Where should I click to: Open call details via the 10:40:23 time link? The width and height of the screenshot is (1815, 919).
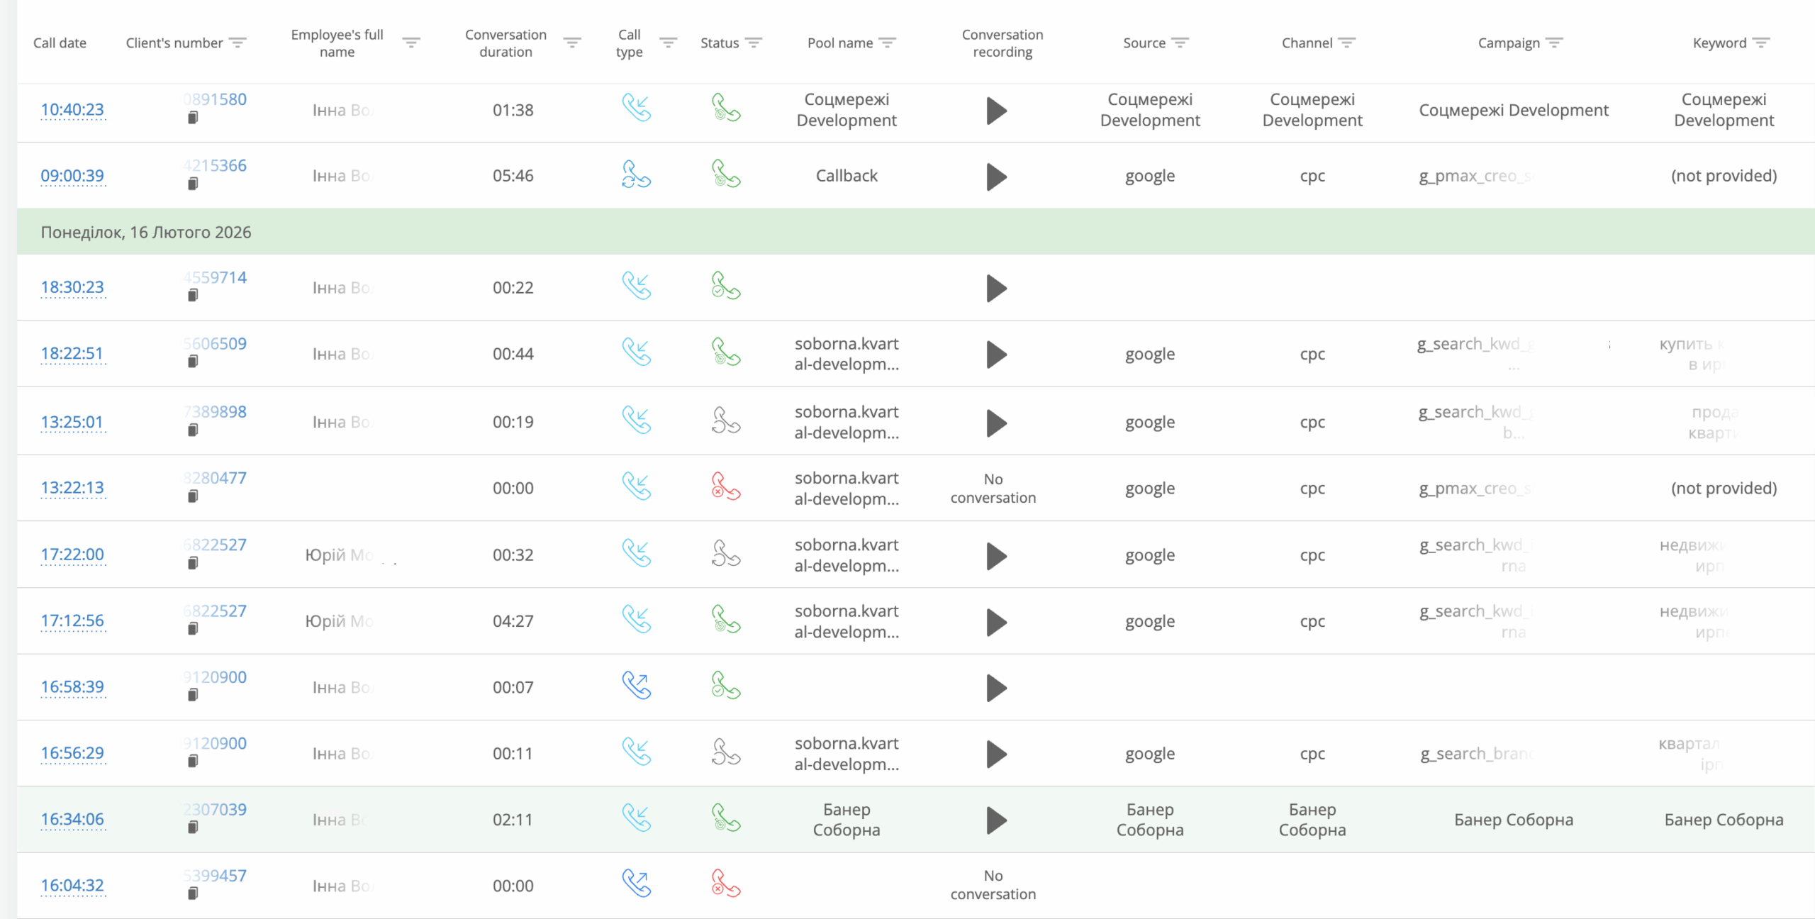[72, 110]
